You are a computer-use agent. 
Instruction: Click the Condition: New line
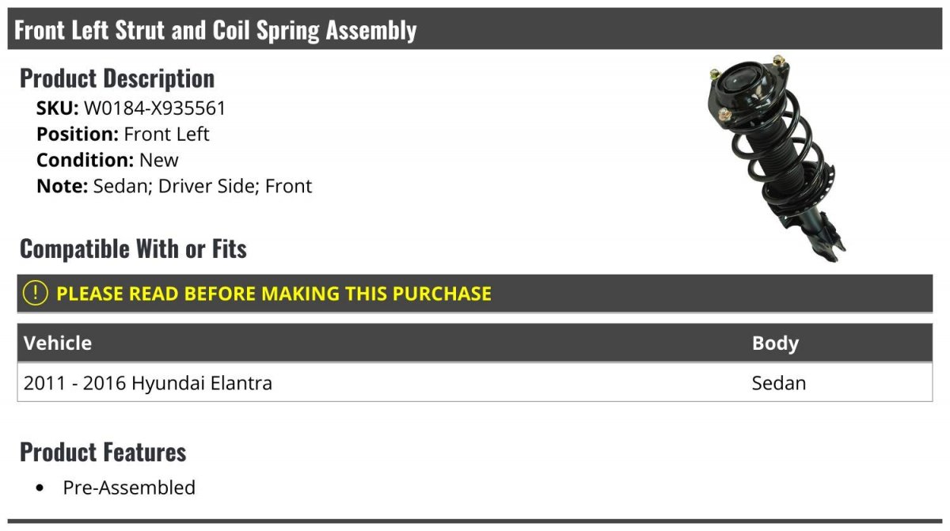click(x=108, y=160)
